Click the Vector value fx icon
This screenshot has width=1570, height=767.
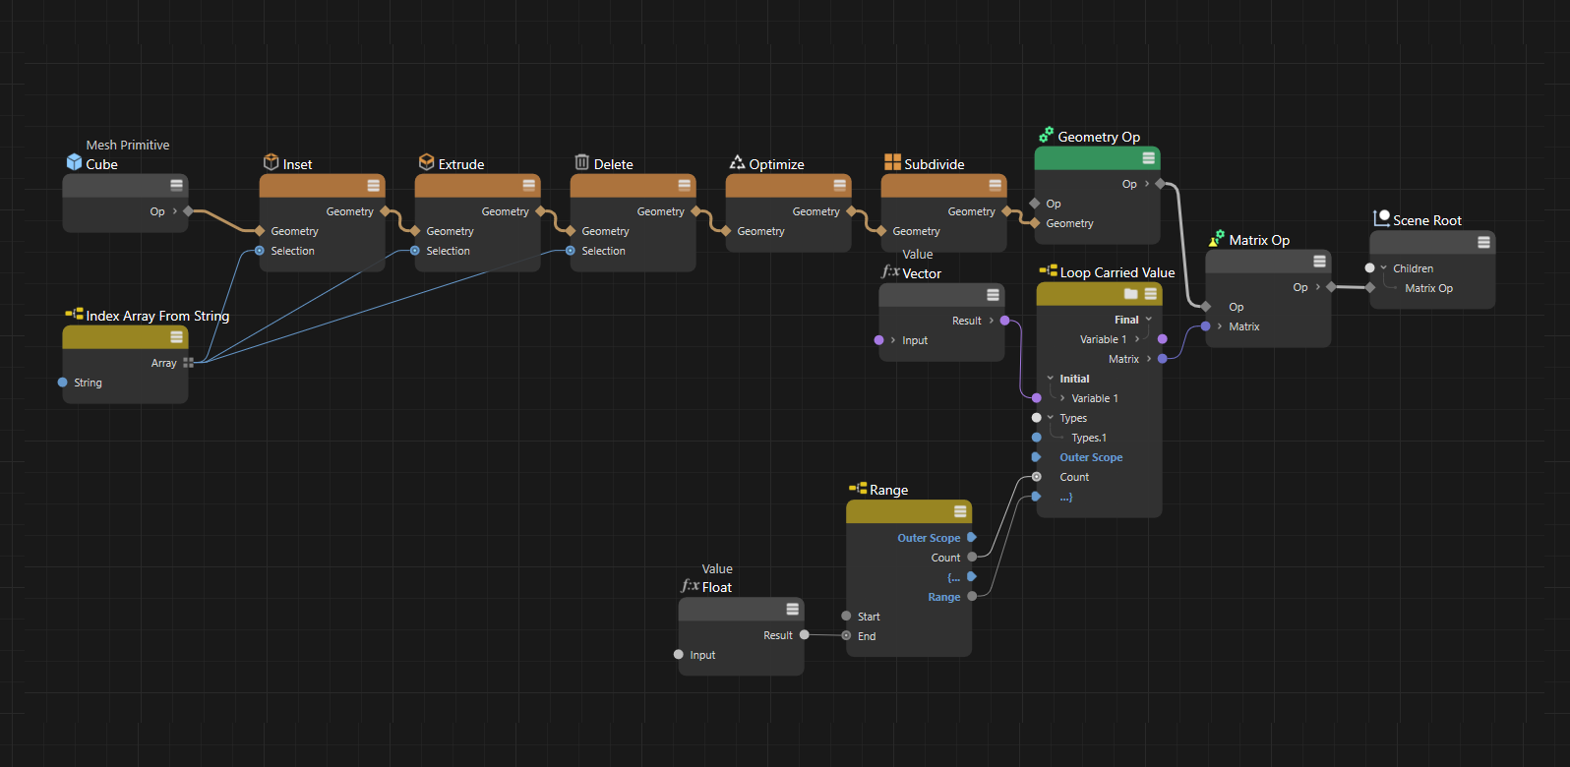coord(890,271)
